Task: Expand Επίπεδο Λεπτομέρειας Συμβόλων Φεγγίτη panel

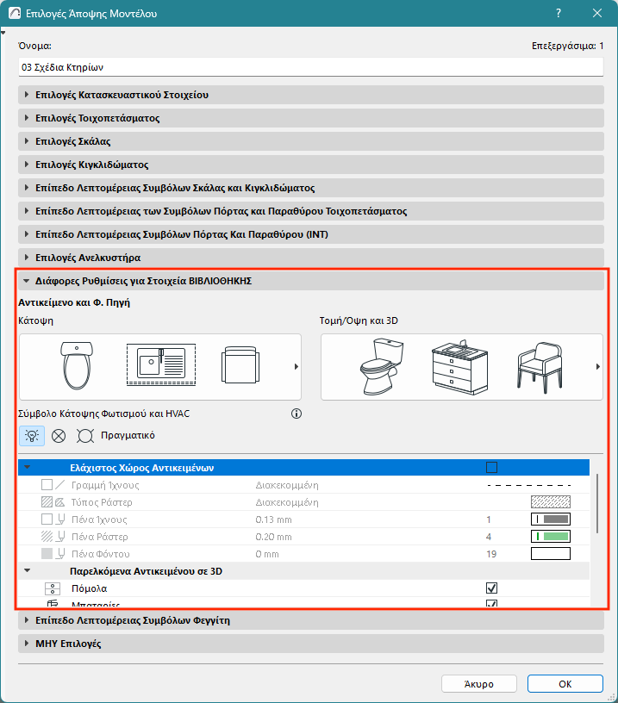Action: [311, 620]
